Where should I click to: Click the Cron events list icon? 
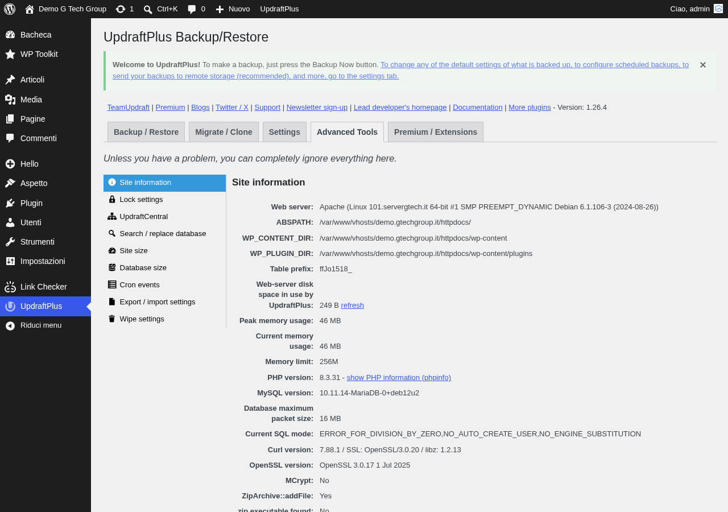(112, 284)
